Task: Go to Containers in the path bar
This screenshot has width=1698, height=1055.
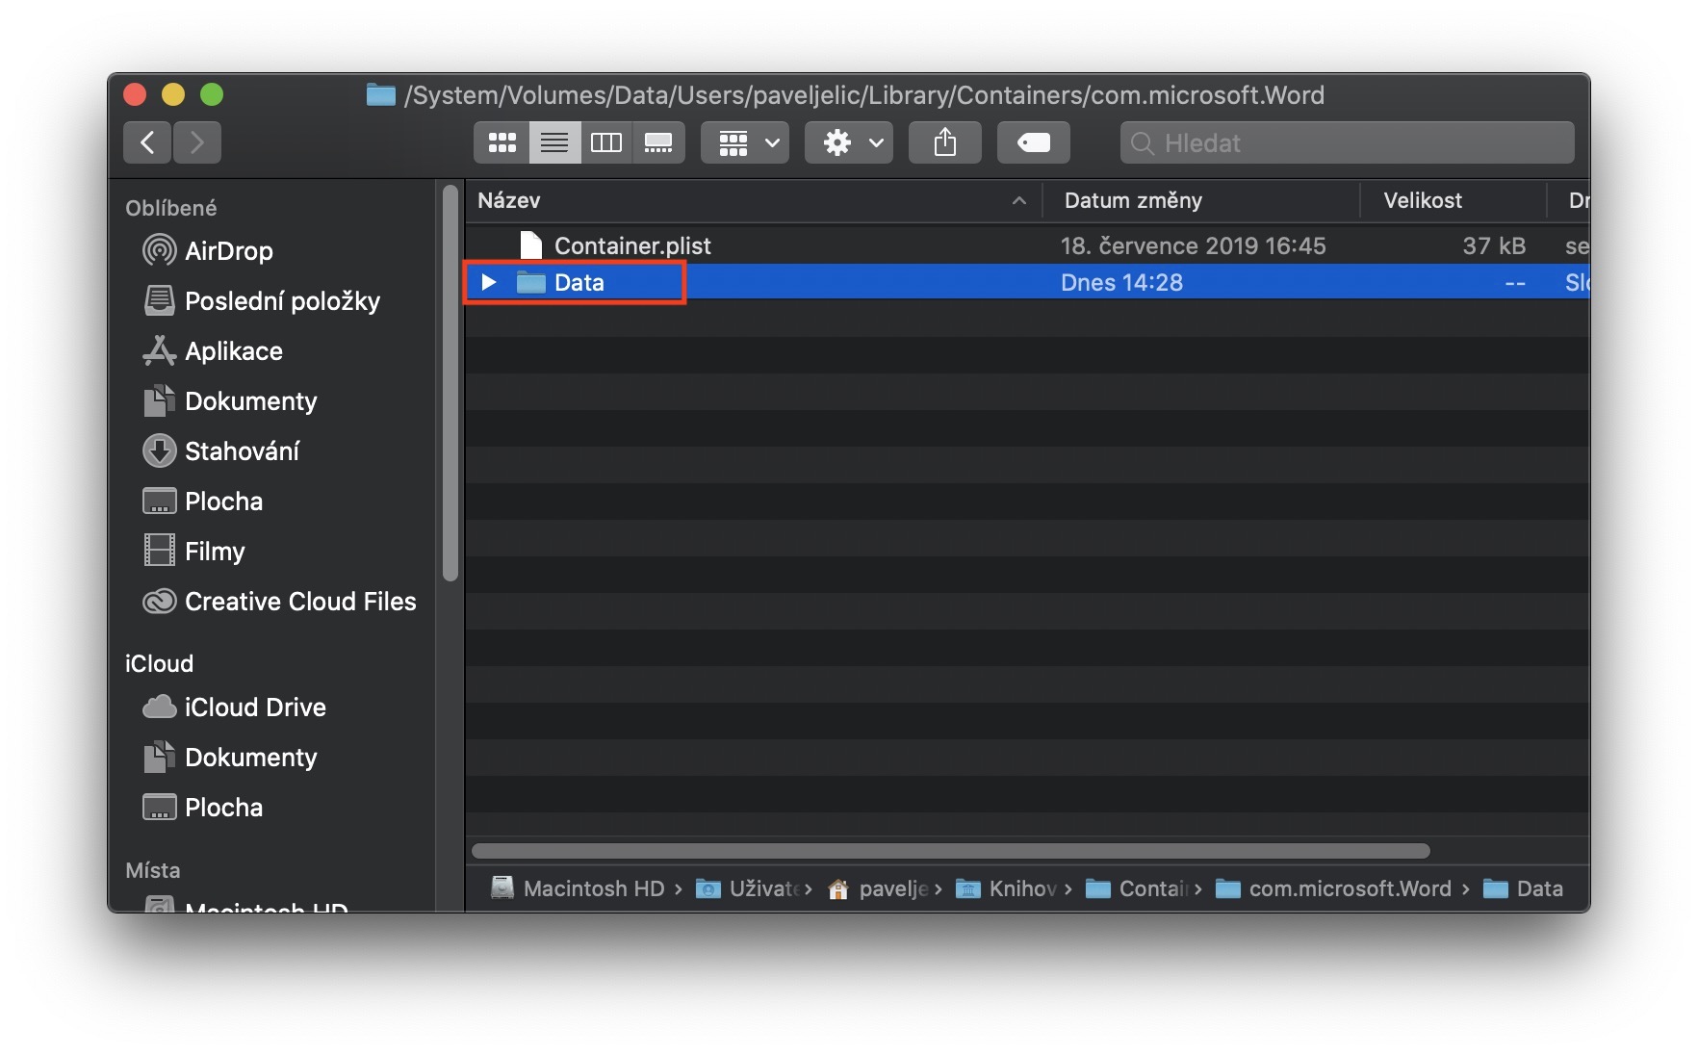Action: click(x=1137, y=888)
